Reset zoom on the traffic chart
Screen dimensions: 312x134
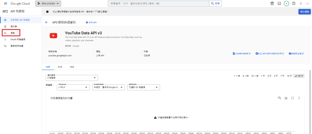279,98
